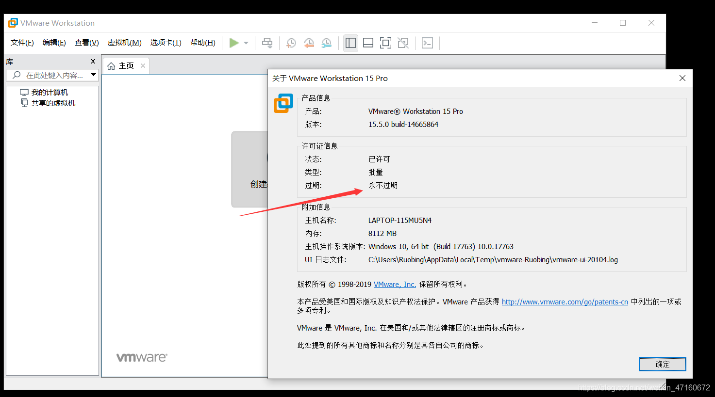Screen dimensions: 715x397
Task: Take a snapshot using the clock-plus icon
Action: pyautogui.click(x=291, y=43)
